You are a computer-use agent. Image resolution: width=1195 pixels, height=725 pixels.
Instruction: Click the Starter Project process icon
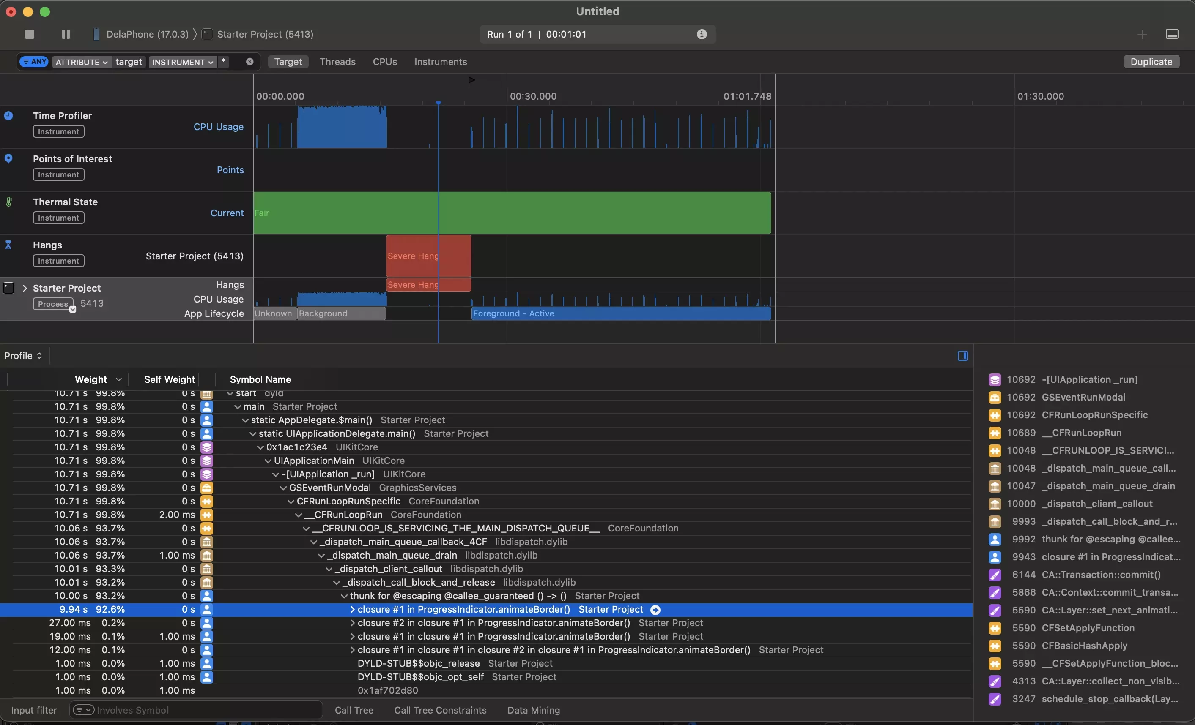click(9, 288)
